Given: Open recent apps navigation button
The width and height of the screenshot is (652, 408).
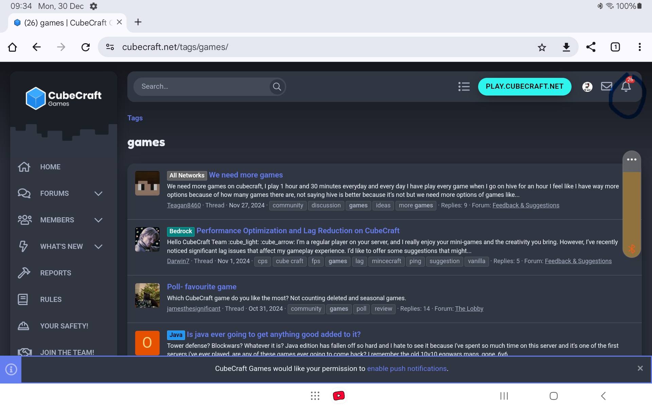Looking at the screenshot, I should click(x=504, y=396).
